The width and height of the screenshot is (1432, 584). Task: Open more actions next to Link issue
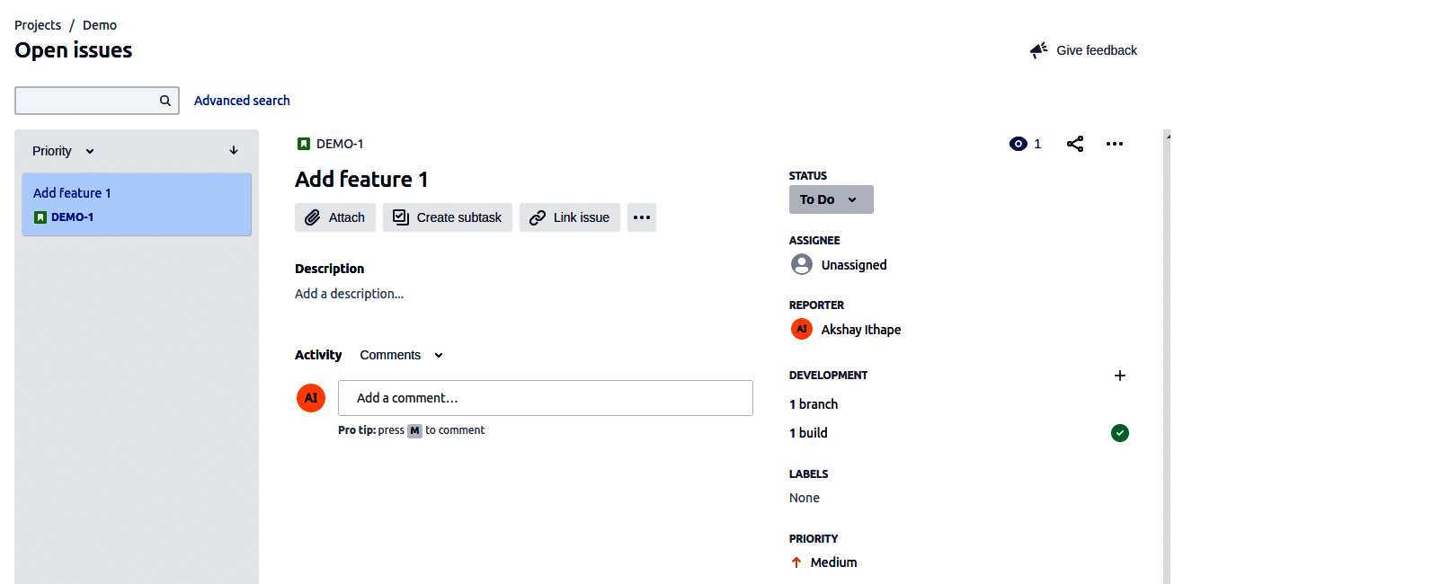tap(642, 217)
